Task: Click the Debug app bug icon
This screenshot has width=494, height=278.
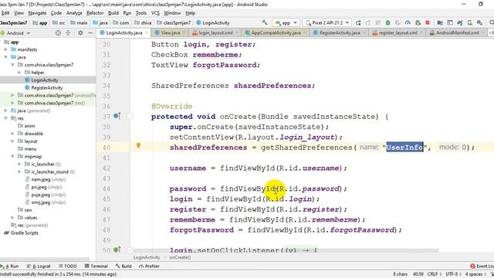Action: [x=387, y=22]
